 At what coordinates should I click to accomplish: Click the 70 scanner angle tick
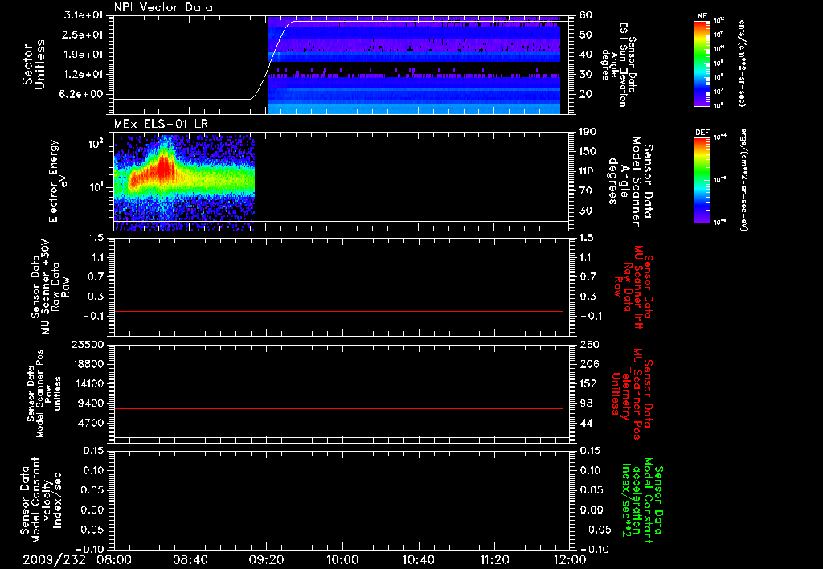tap(586, 191)
